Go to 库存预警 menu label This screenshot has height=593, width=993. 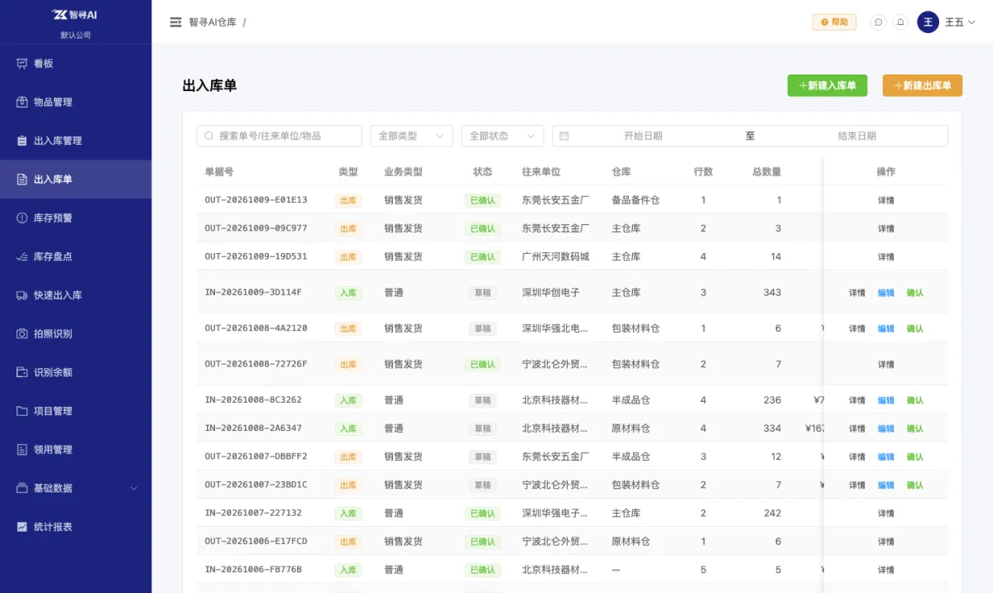[x=53, y=218]
